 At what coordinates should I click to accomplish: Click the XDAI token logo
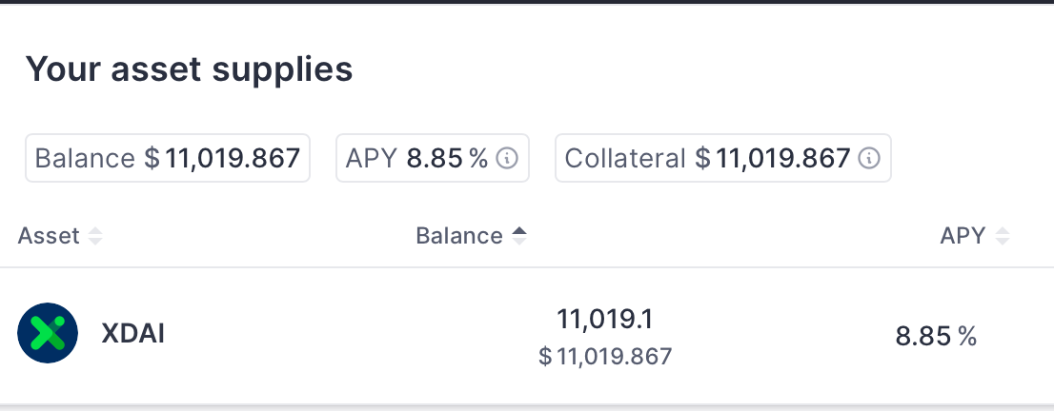coord(48,334)
